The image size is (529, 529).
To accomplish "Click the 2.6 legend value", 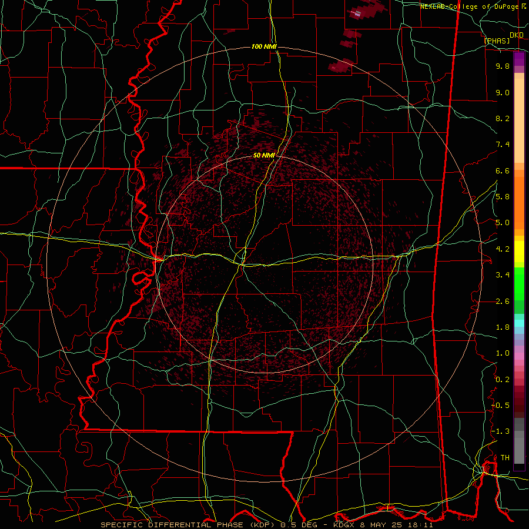I will coord(503,302).
